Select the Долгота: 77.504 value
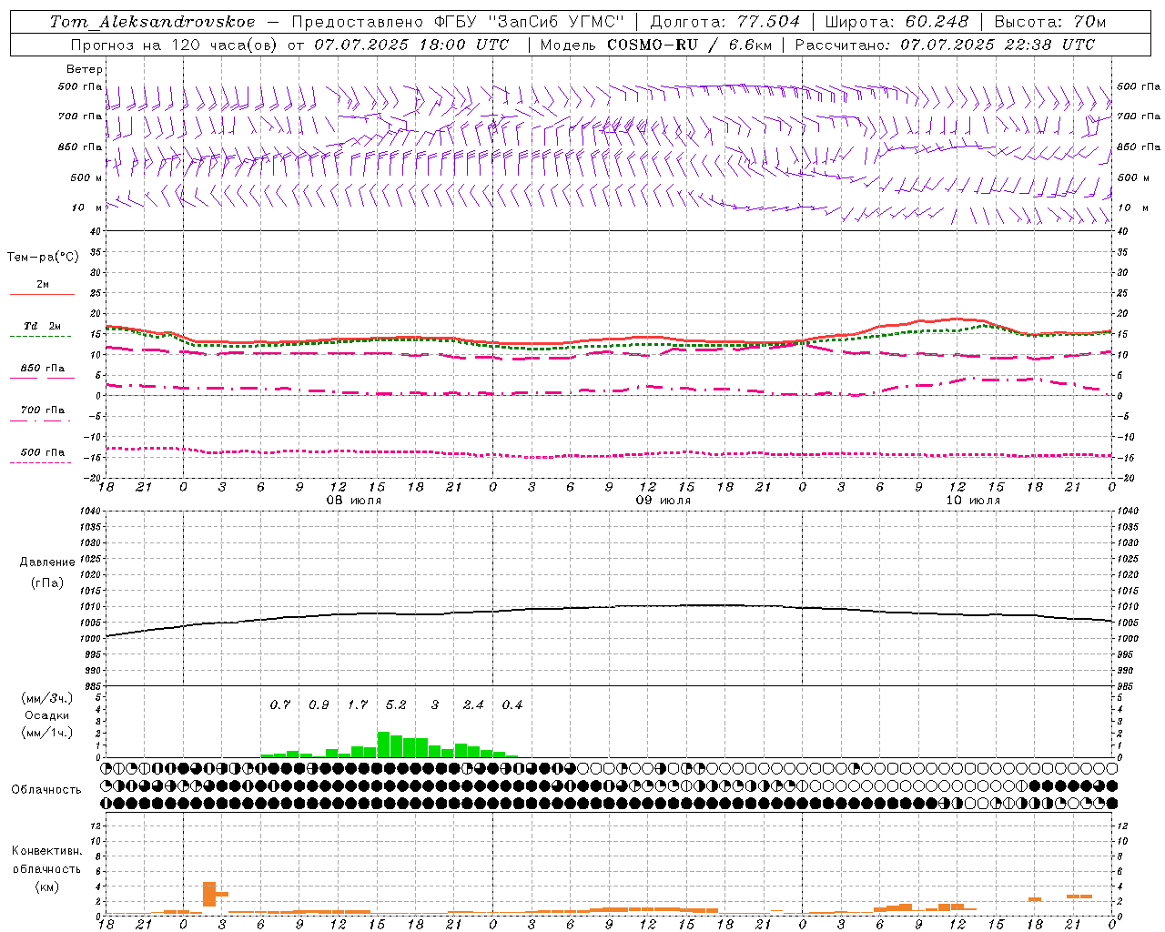1165x932 pixels. coord(725,22)
